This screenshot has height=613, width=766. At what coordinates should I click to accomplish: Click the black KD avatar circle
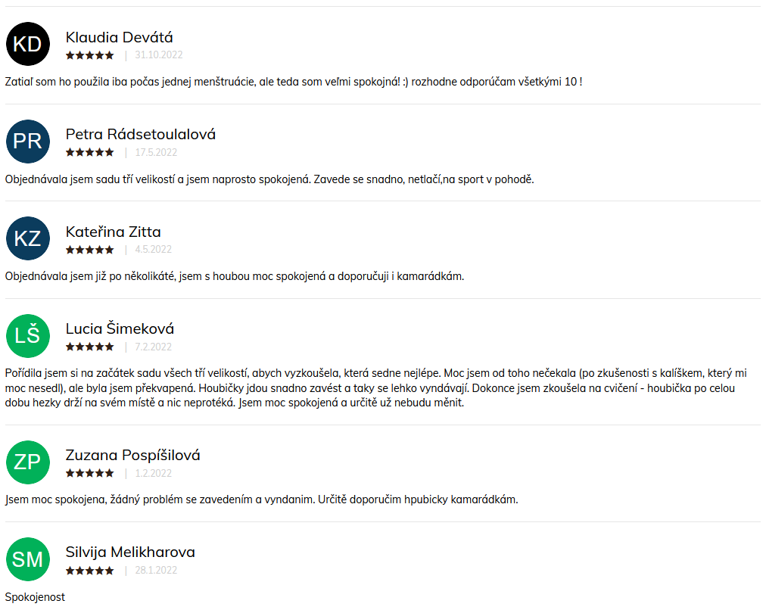coord(28,44)
